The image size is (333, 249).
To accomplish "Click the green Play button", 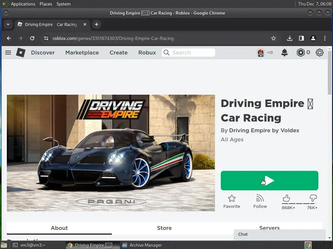I will (x=270, y=181).
